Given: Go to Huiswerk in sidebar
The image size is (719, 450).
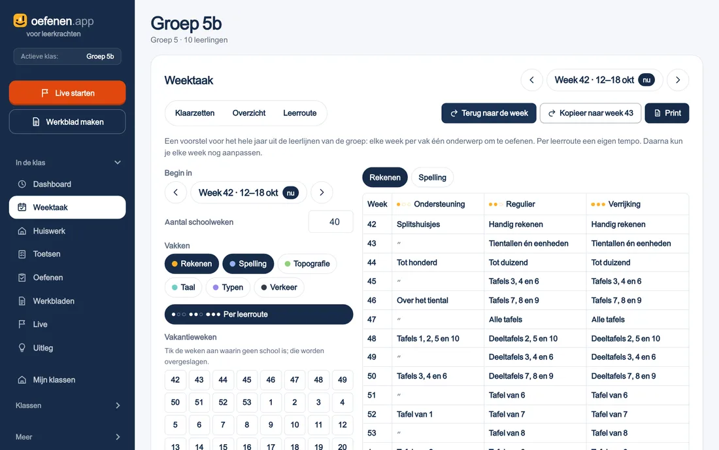Looking at the screenshot, I should pyautogui.click(x=67, y=231).
